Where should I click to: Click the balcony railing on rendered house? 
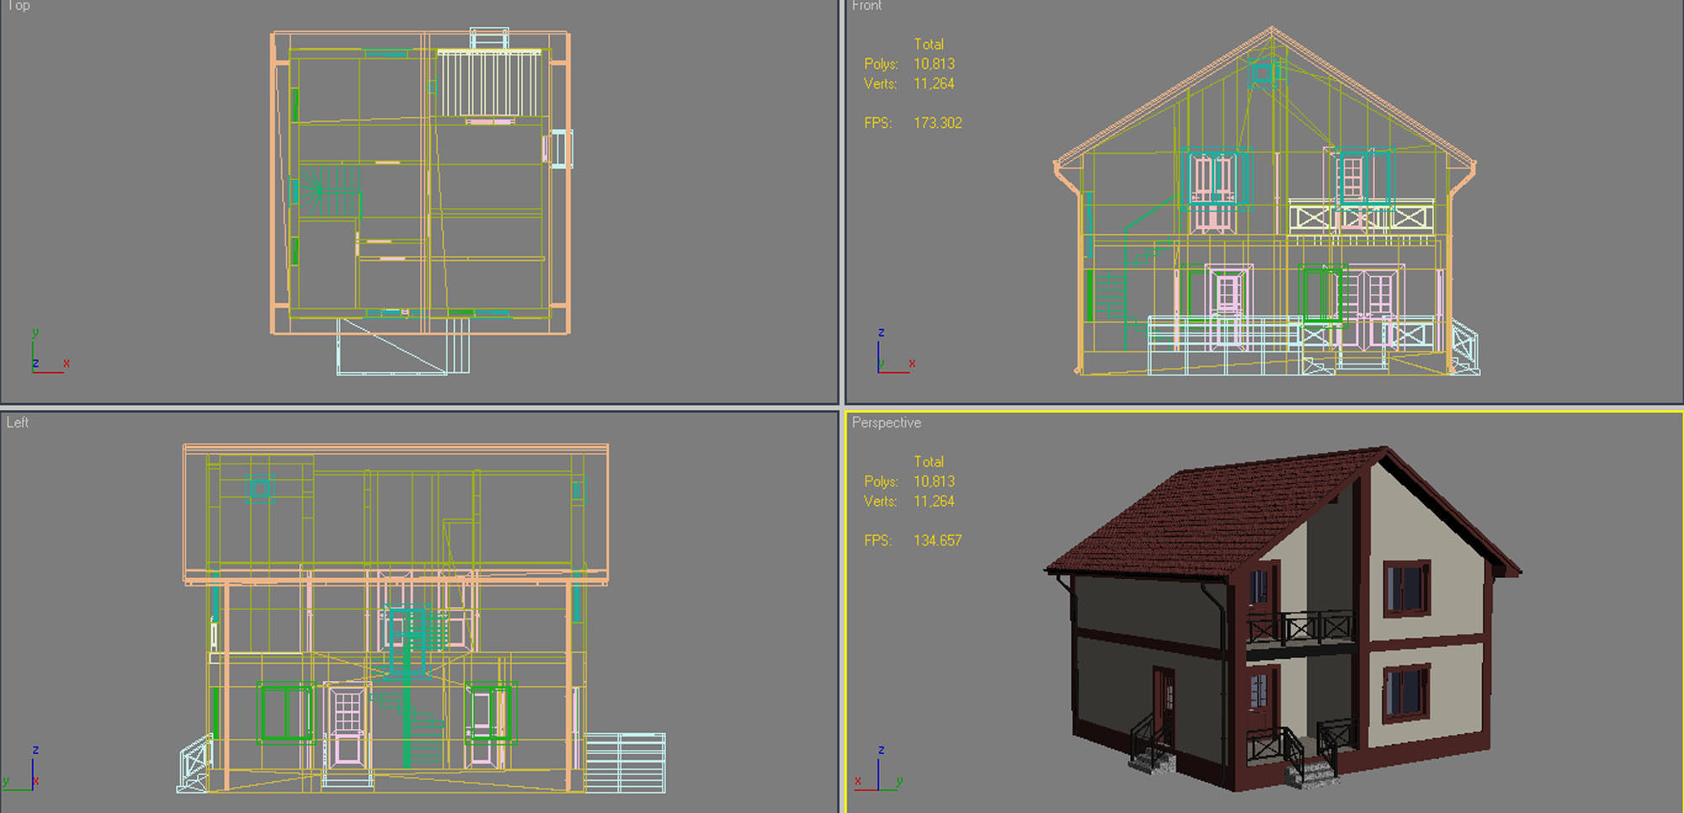[x=1301, y=628]
